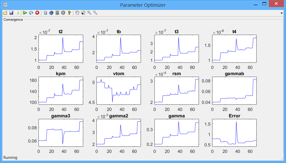
Task: Open settings with the gear icon
Action: (x=63, y=13)
